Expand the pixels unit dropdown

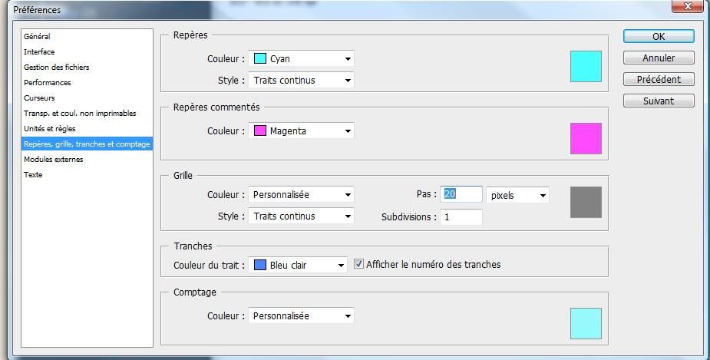click(517, 195)
